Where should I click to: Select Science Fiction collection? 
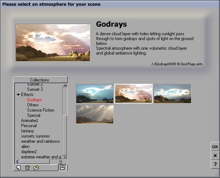point(41,110)
